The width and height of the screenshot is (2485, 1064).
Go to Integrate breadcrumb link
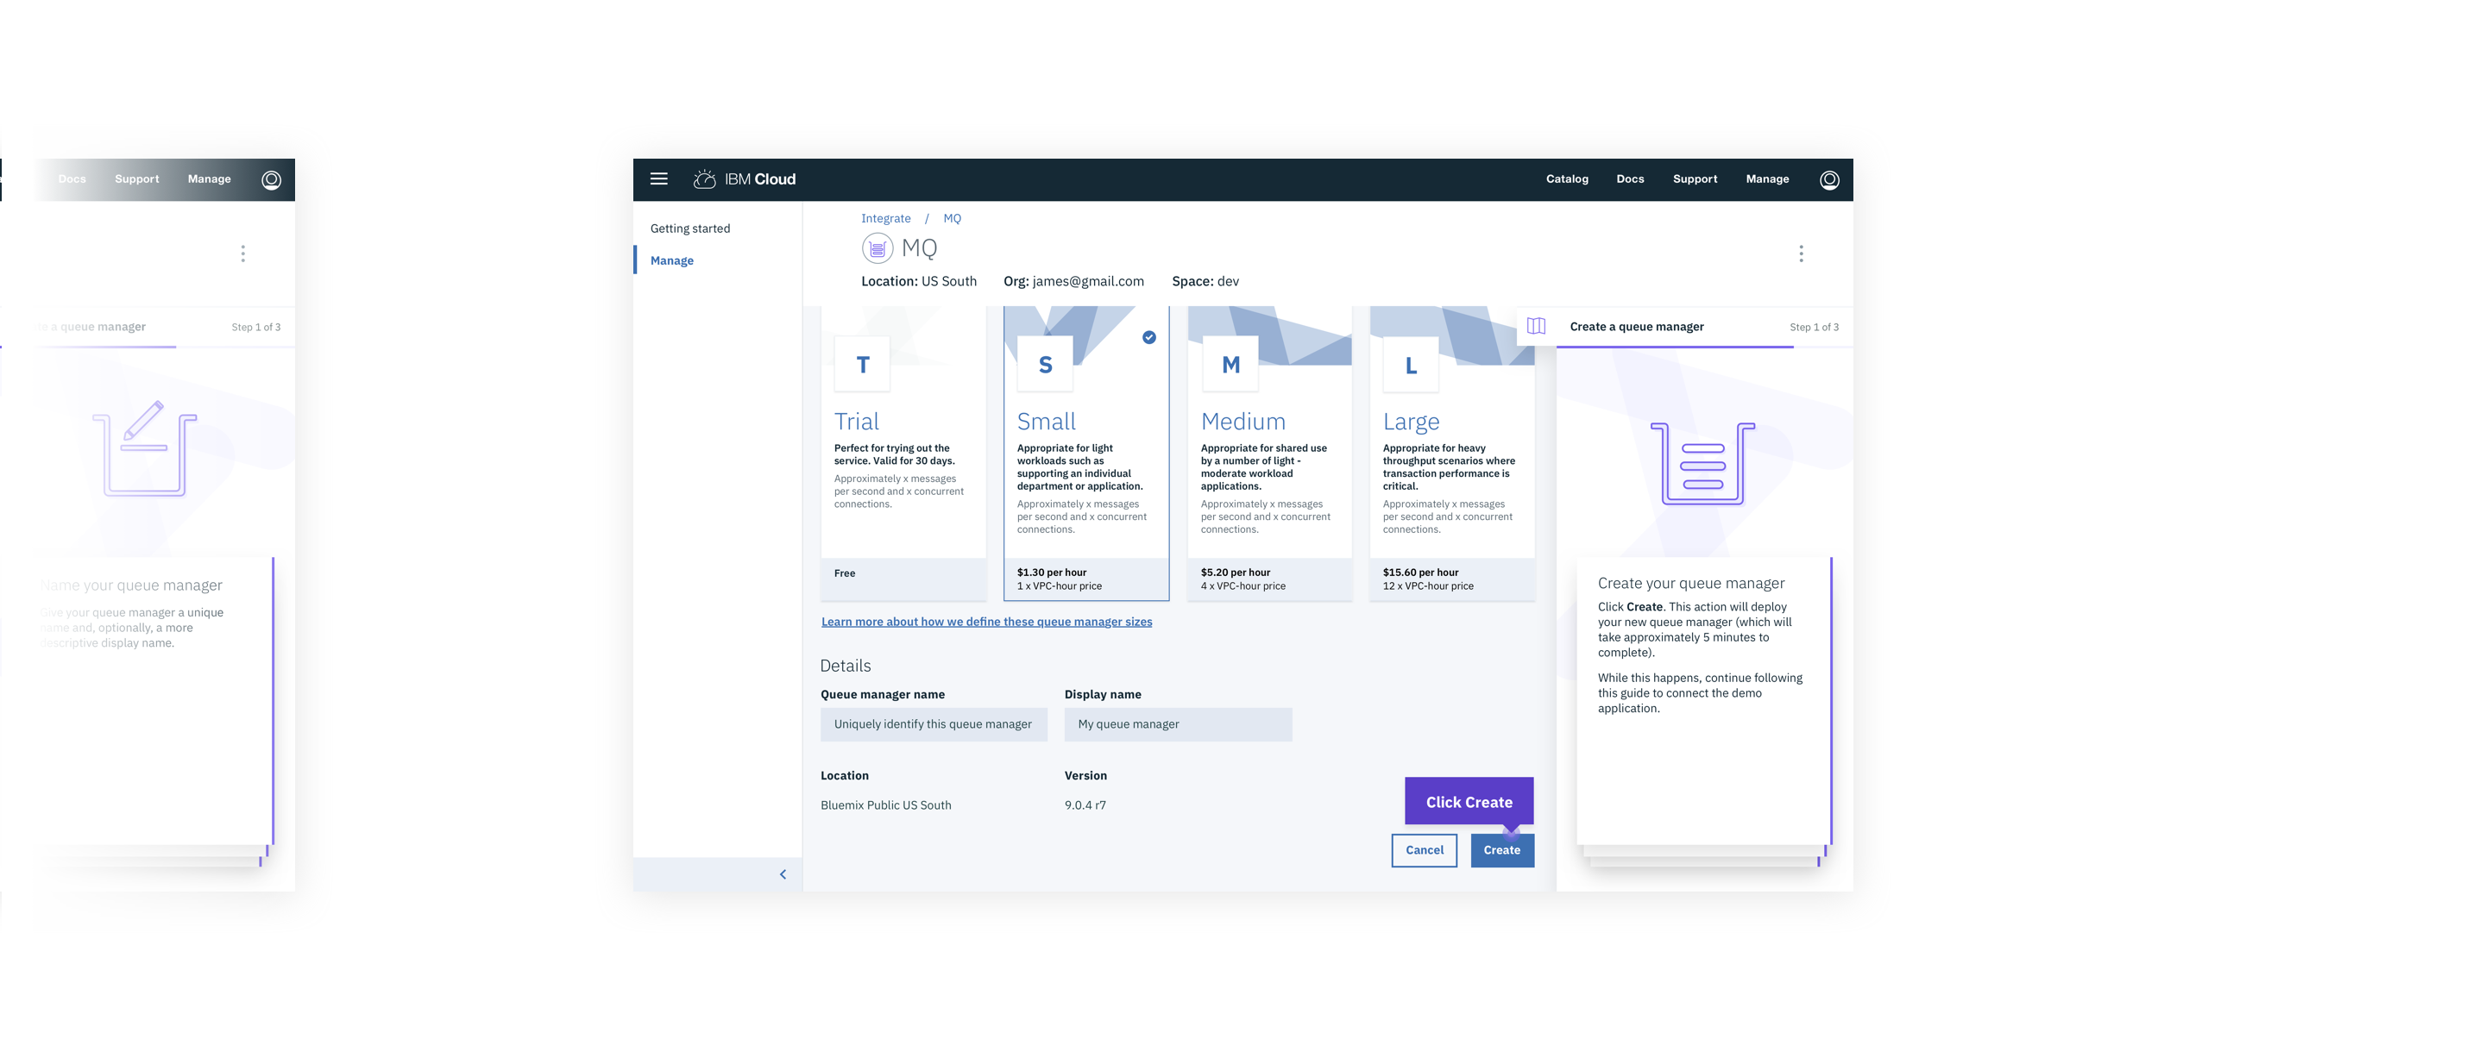point(885,219)
